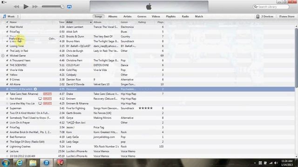This screenshot has width=298, height=167.
Task: Open the Windows Start button
Action: coord(6,163)
